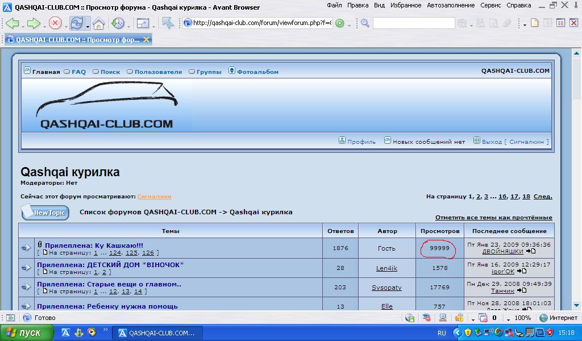Go to forum page 18

526,197
